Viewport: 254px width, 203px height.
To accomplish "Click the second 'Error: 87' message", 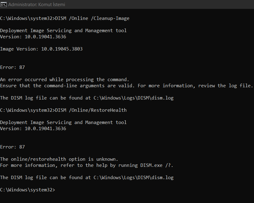I will point(12,147).
